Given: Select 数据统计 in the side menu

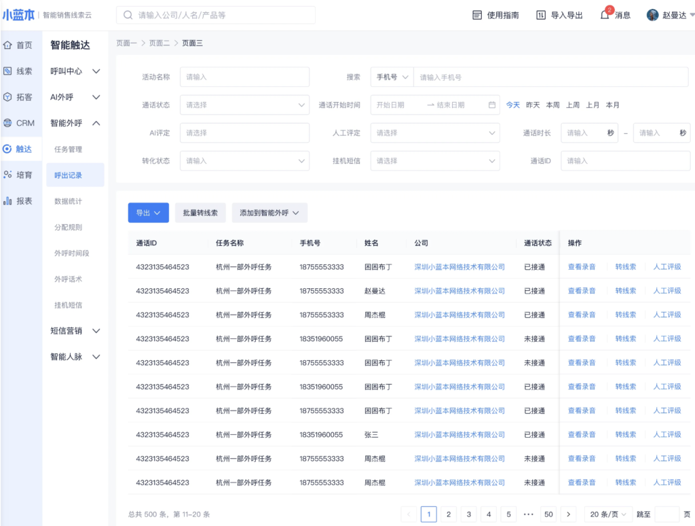Looking at the screenshot, I should (68, 201).
